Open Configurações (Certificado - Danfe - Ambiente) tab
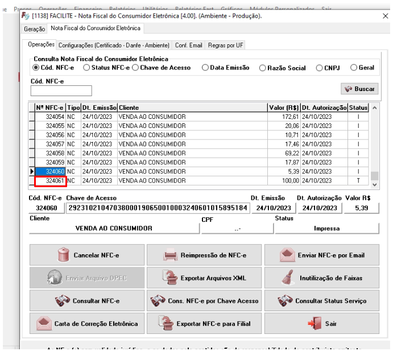This screenshot has width=393, height=351. pyautogui.click(x=114, y=45)
